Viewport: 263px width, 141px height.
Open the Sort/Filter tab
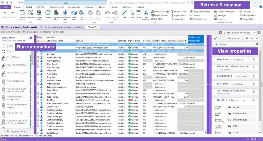click(x=41, y=7)
